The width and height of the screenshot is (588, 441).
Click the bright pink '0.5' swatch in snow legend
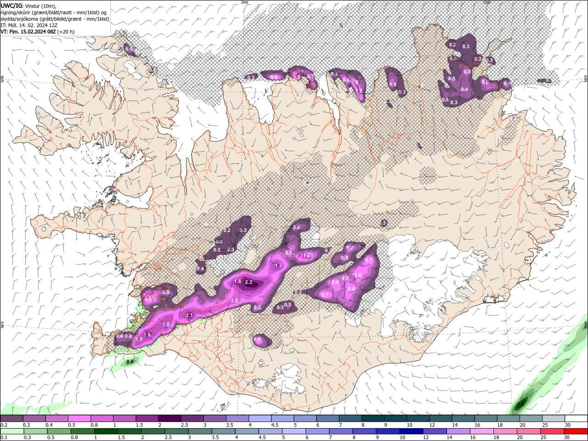79,418
